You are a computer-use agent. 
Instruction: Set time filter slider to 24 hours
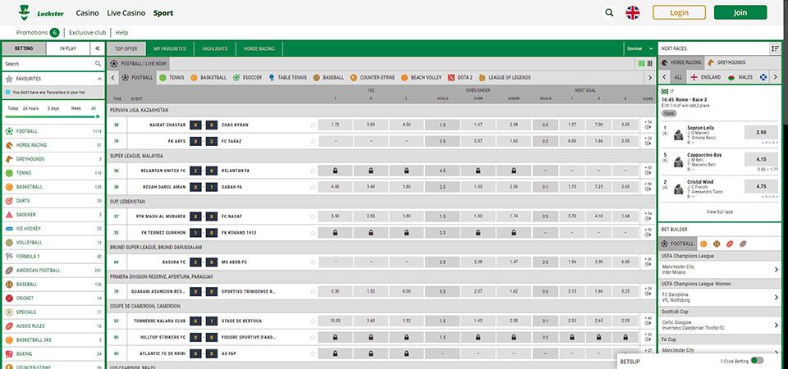point(30,108)
